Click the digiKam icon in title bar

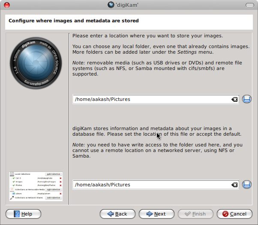point(111,5)
